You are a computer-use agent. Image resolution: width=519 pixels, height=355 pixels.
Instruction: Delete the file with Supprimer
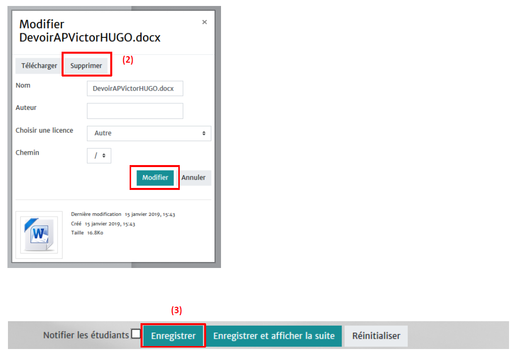coord(86,66)
